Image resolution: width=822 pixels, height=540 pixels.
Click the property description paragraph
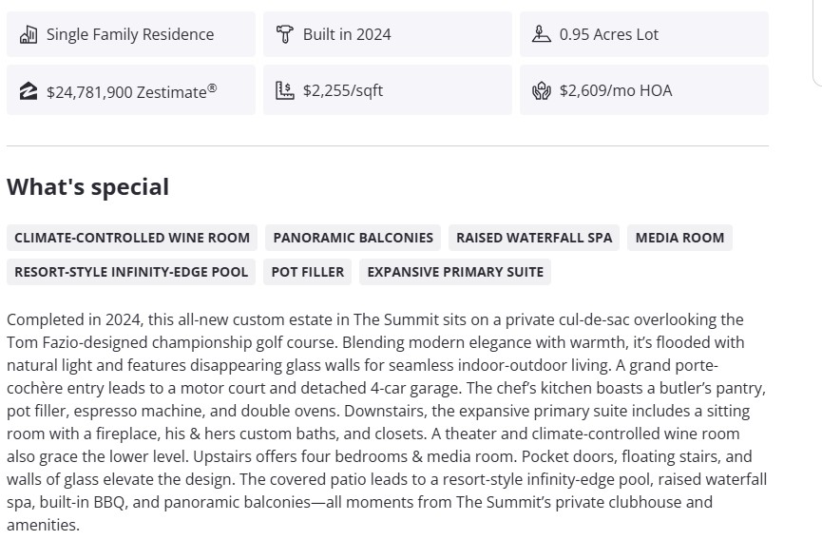coord(387,421)
